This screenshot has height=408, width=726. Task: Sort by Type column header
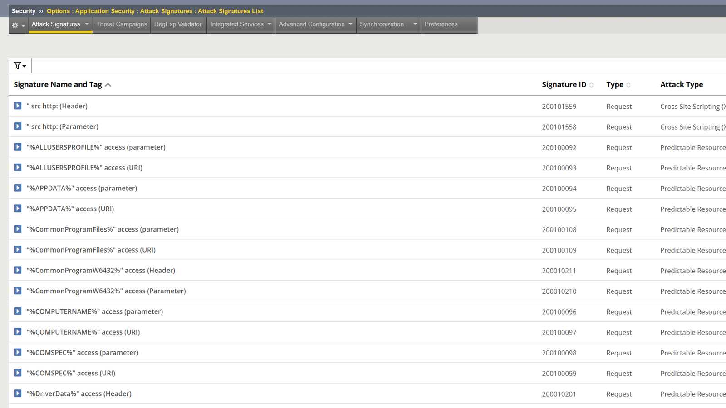(x=618, y=85)
